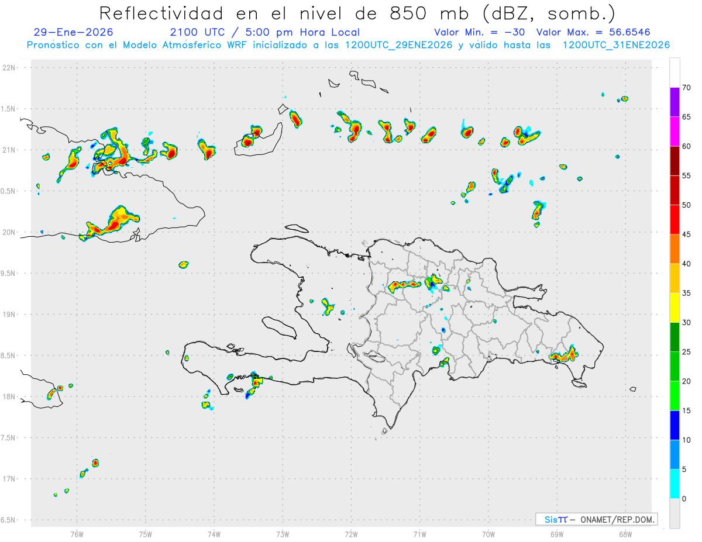Click the '20' colorbar tick value
Image resolution: width=702 pixels, height=542 pixels.
coord(687,381)
